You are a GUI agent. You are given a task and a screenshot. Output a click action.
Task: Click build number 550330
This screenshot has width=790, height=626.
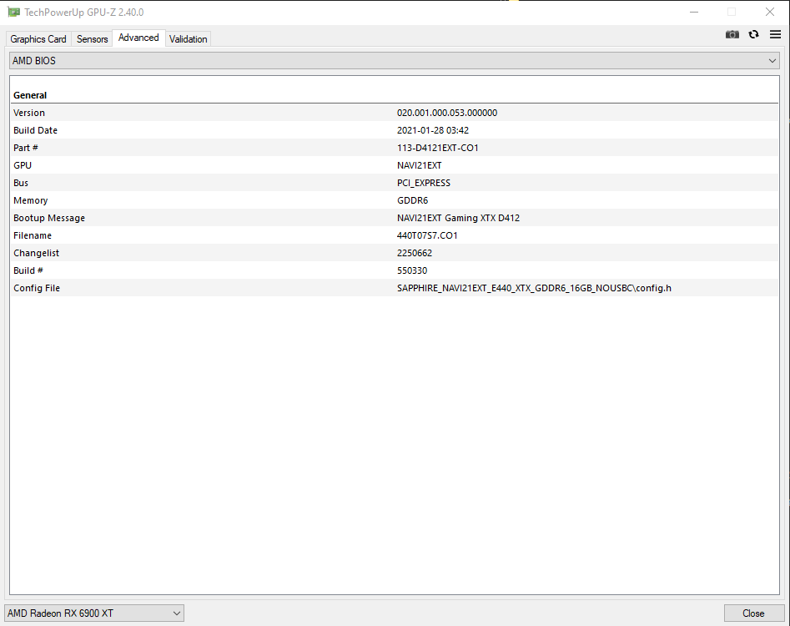411,270
